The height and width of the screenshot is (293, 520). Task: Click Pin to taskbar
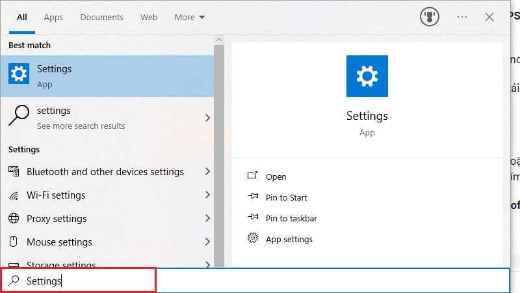click(x=291, y=218)
